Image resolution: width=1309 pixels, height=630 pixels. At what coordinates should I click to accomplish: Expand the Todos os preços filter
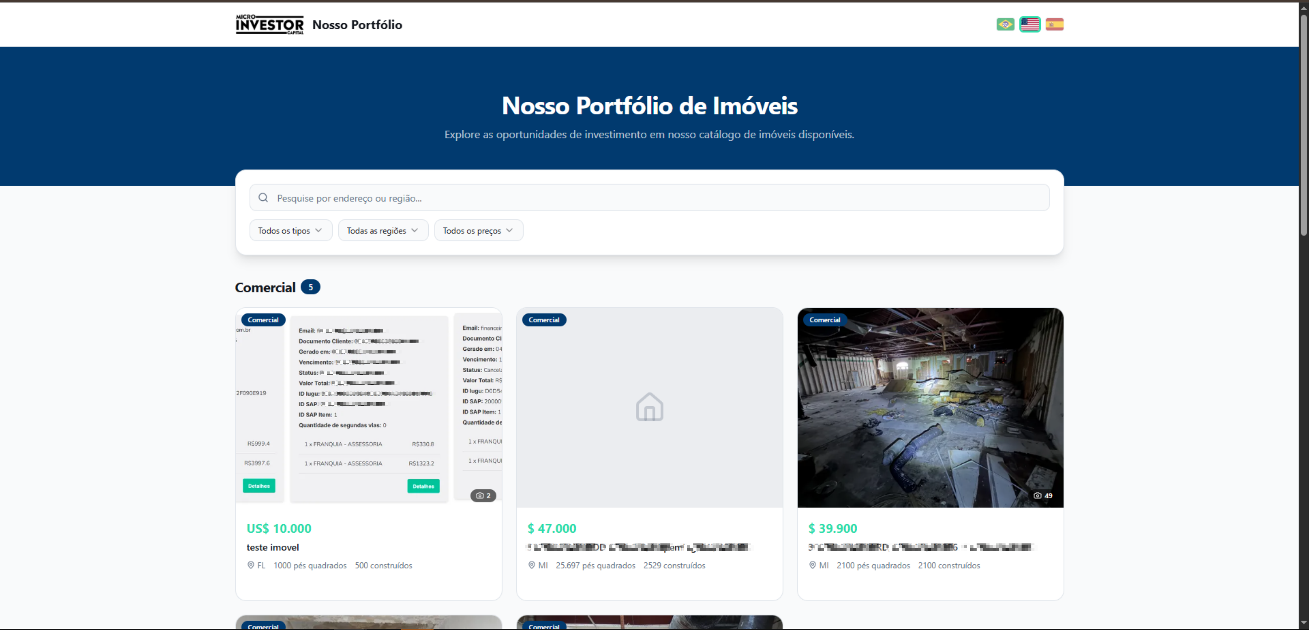point(479,230)
